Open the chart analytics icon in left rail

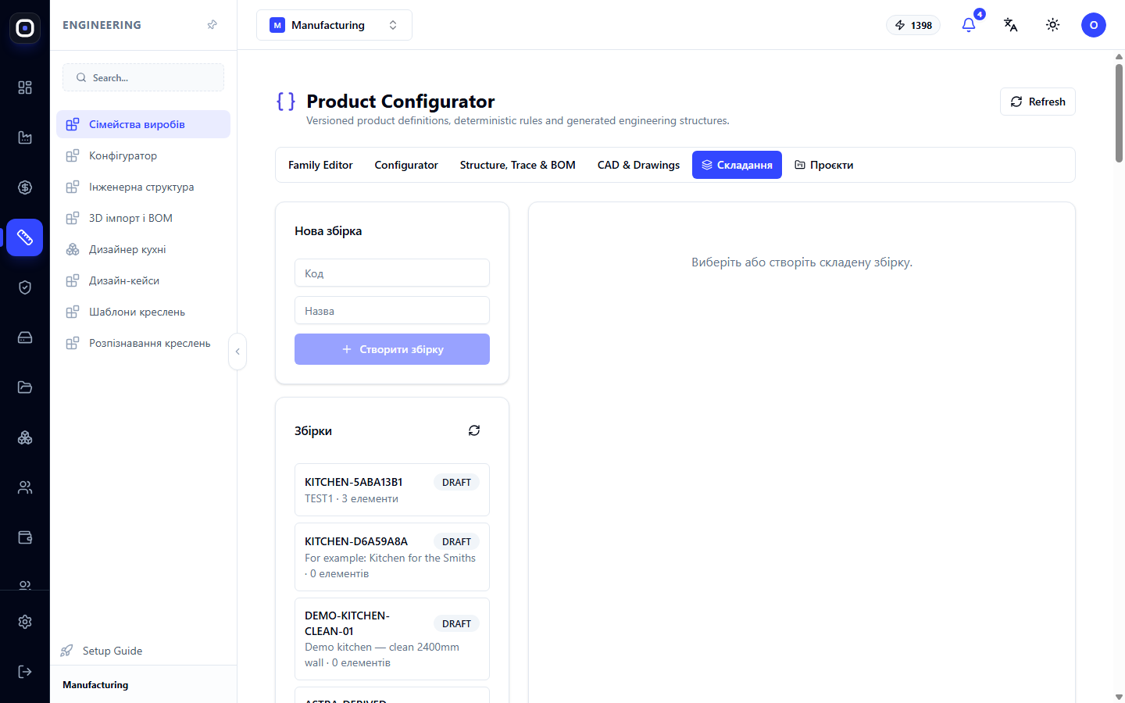(x=25, y=137)
